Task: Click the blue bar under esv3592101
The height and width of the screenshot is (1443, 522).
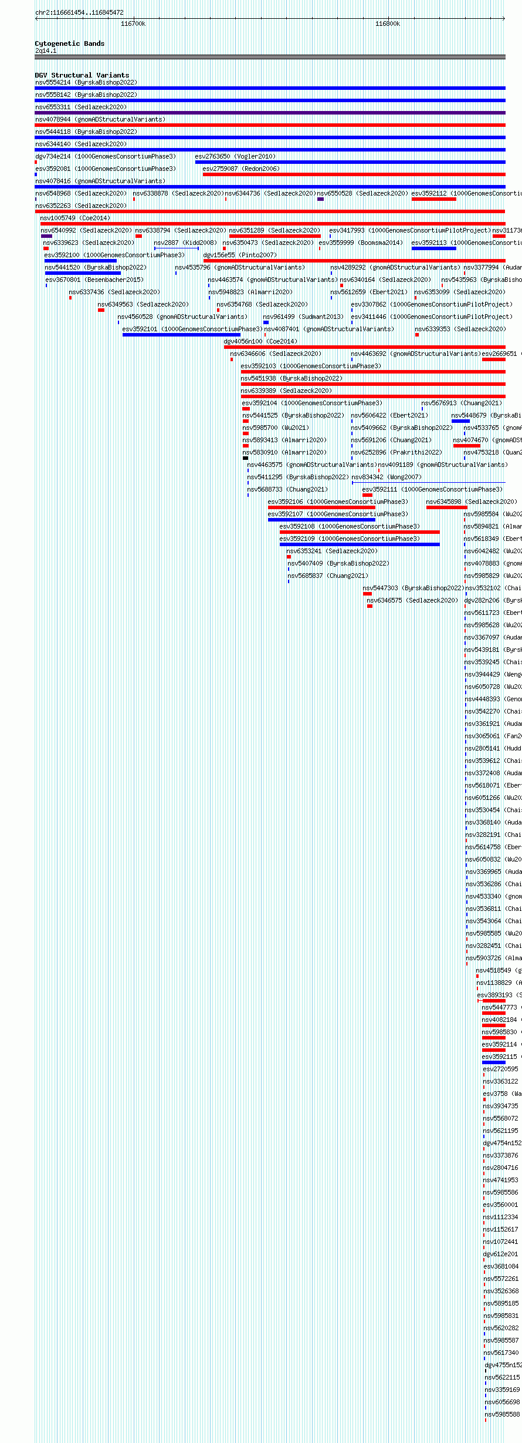Action: click(x=181, y=335)
